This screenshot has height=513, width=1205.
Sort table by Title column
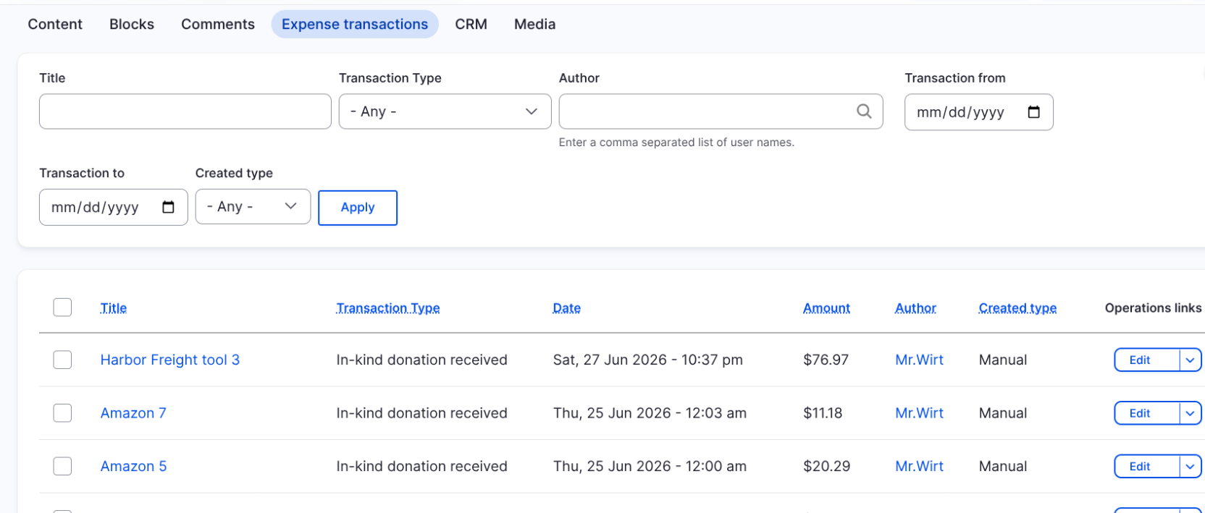[x=114, y=308]
